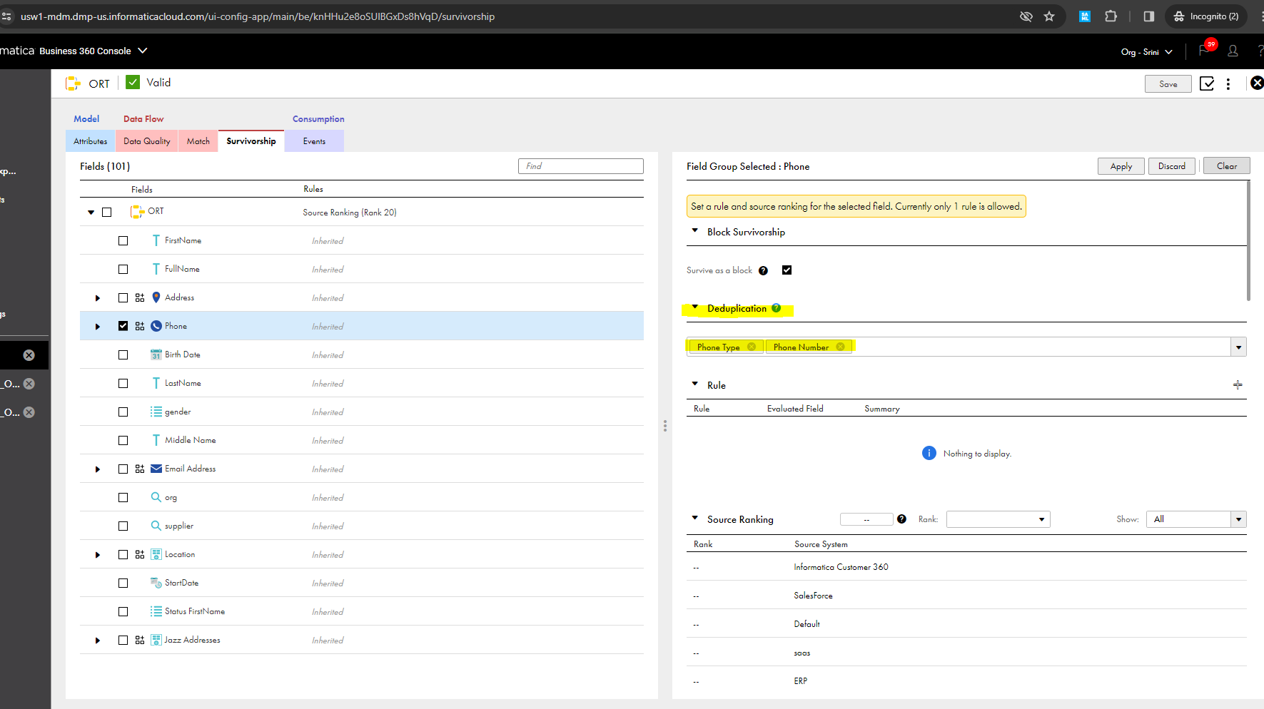Check the Address field checkbox
Image resolution: width=1264 pixels, height=709 pixels.
tap(123, 298)
